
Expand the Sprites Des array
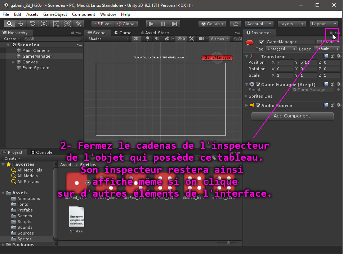[x=246, y=96]
